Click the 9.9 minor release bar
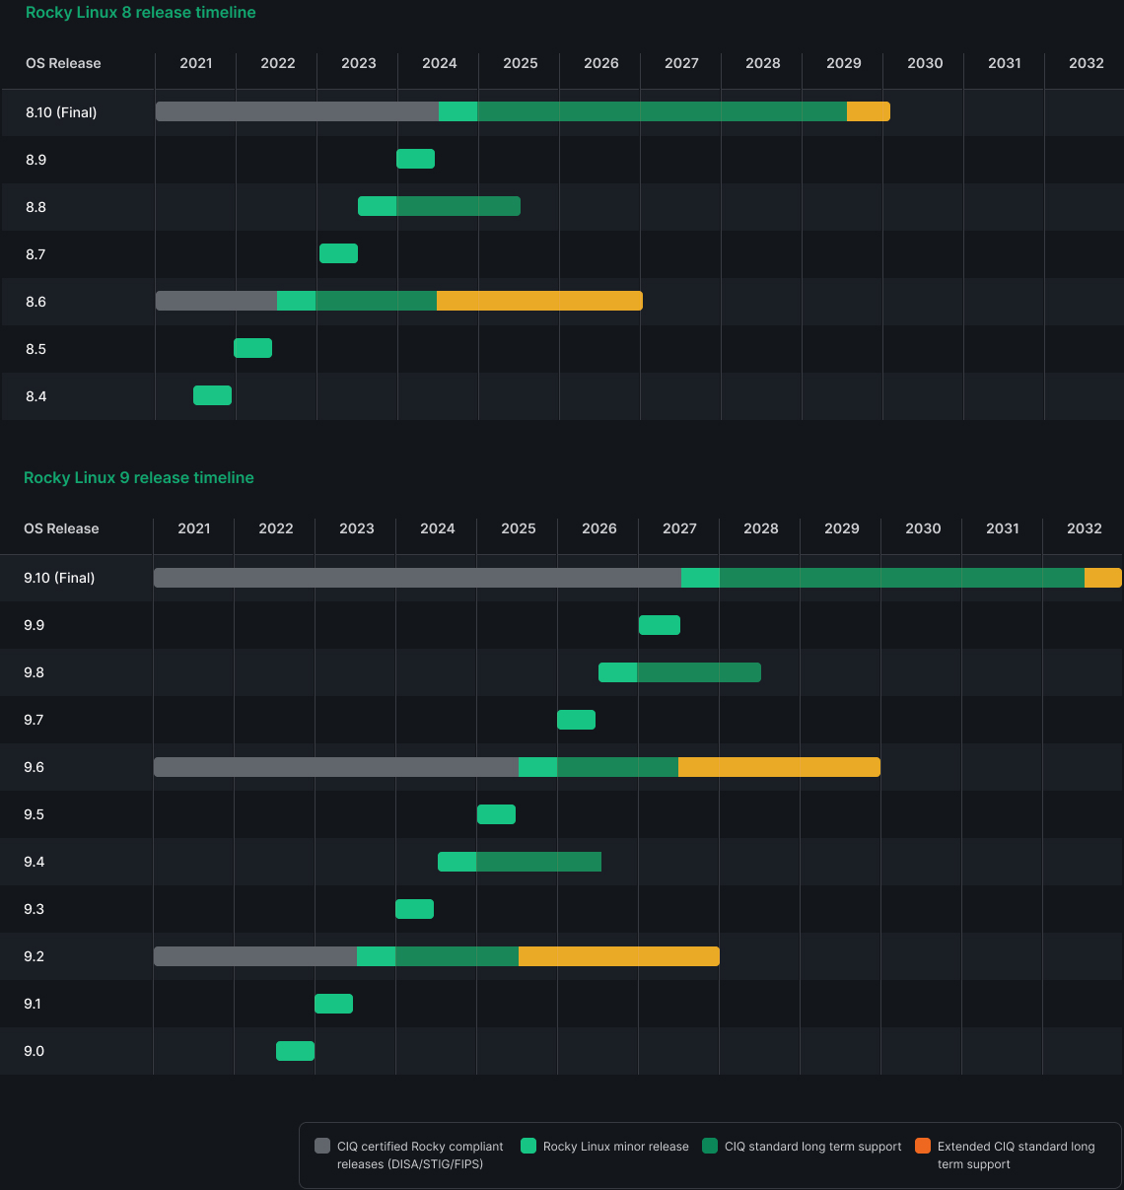This screenshot has width=1124, height=1190. point(660,625)
